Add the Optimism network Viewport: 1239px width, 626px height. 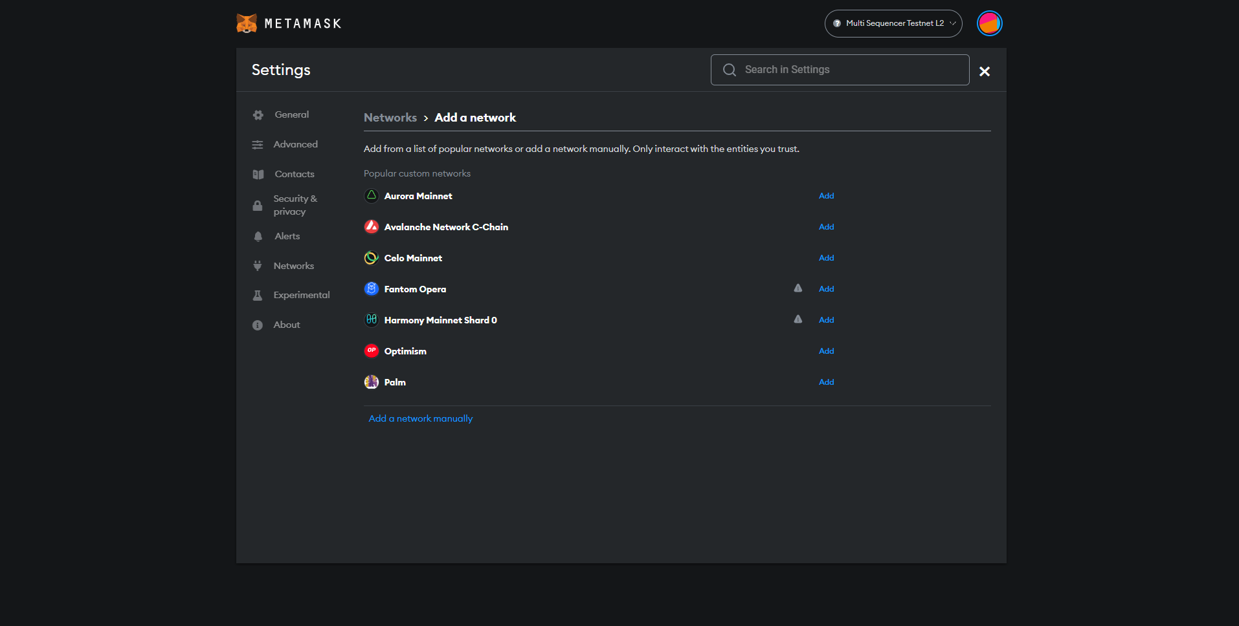pos(826,351)
